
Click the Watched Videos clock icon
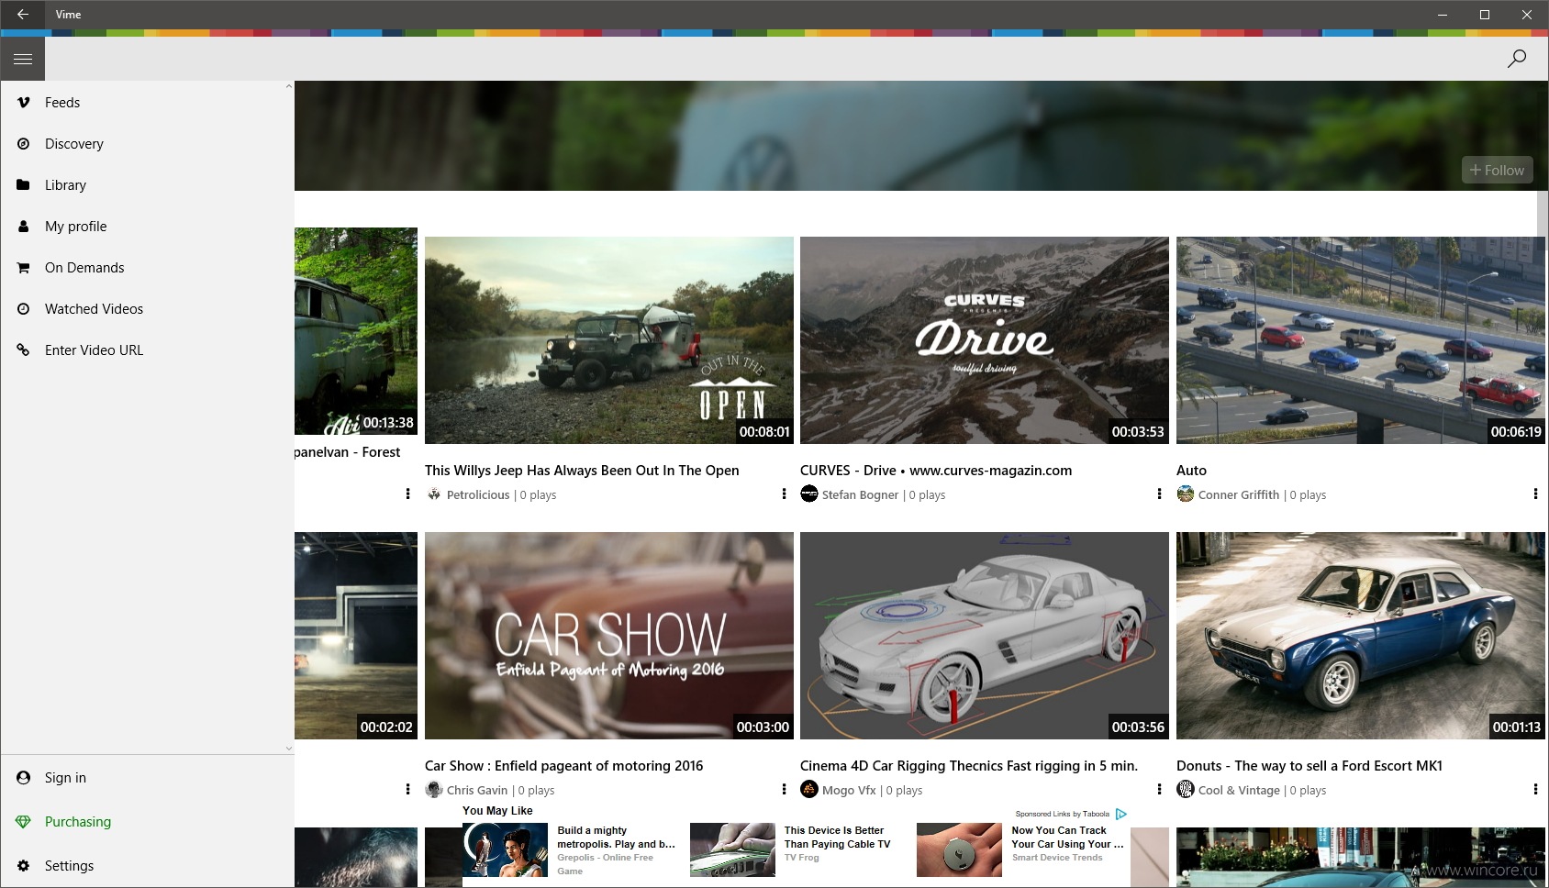click(x=24, y=309)
